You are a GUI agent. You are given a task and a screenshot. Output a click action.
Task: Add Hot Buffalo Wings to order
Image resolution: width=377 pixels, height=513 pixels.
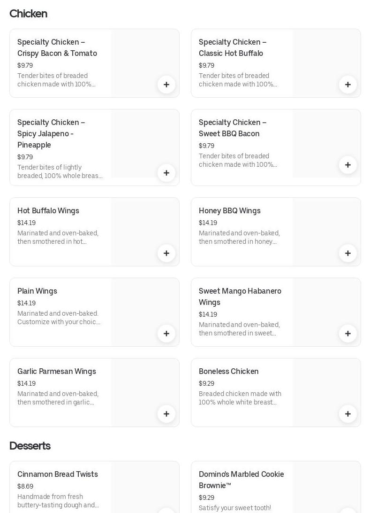pyautogui.click(x=166, y=253)
